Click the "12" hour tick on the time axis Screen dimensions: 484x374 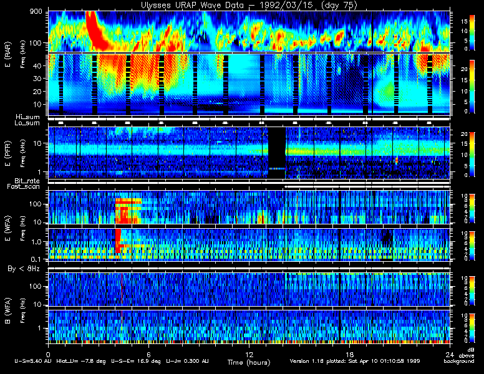point(249,354)
